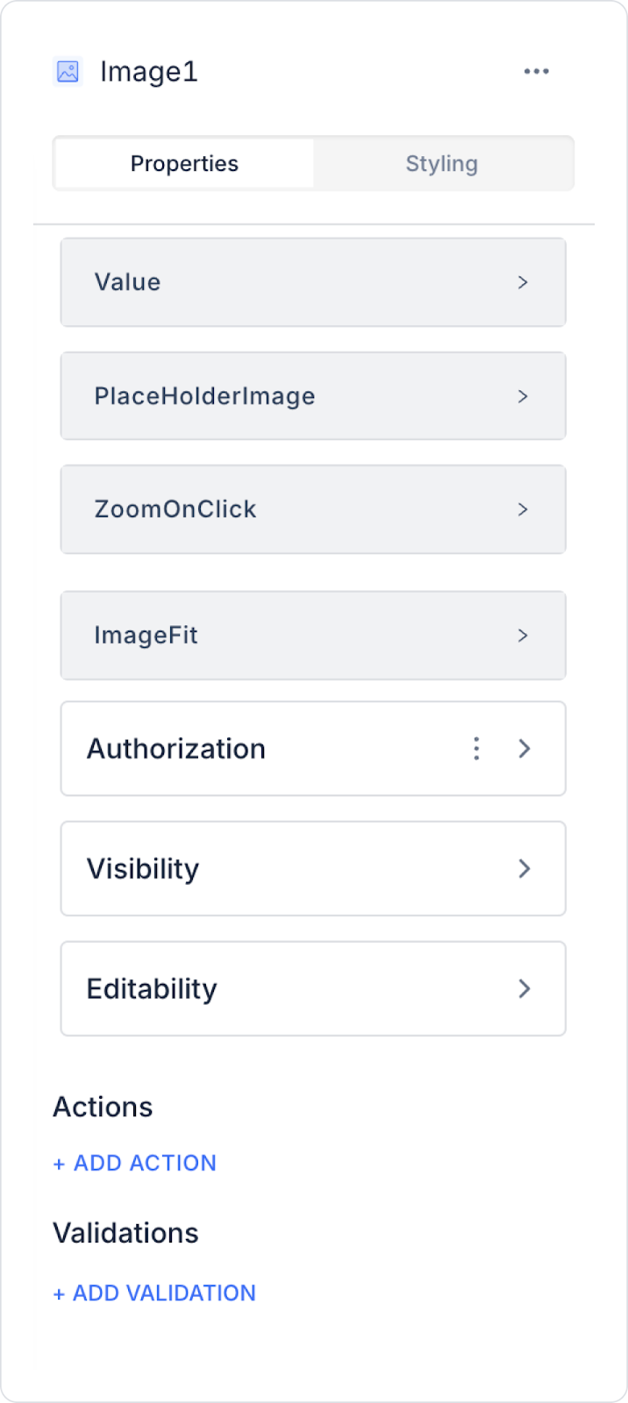This screenshot has height=1403, width=628.
Task: Click the ADD VALIDATION link
Action: (x=154, y=1293)
